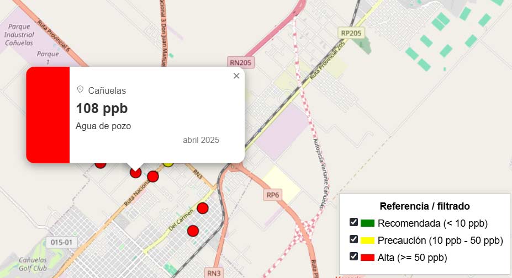Toggle the Precaución (10 ppb - 50 ppb) checkbox

pyautogui.click(x=354, y=239)
